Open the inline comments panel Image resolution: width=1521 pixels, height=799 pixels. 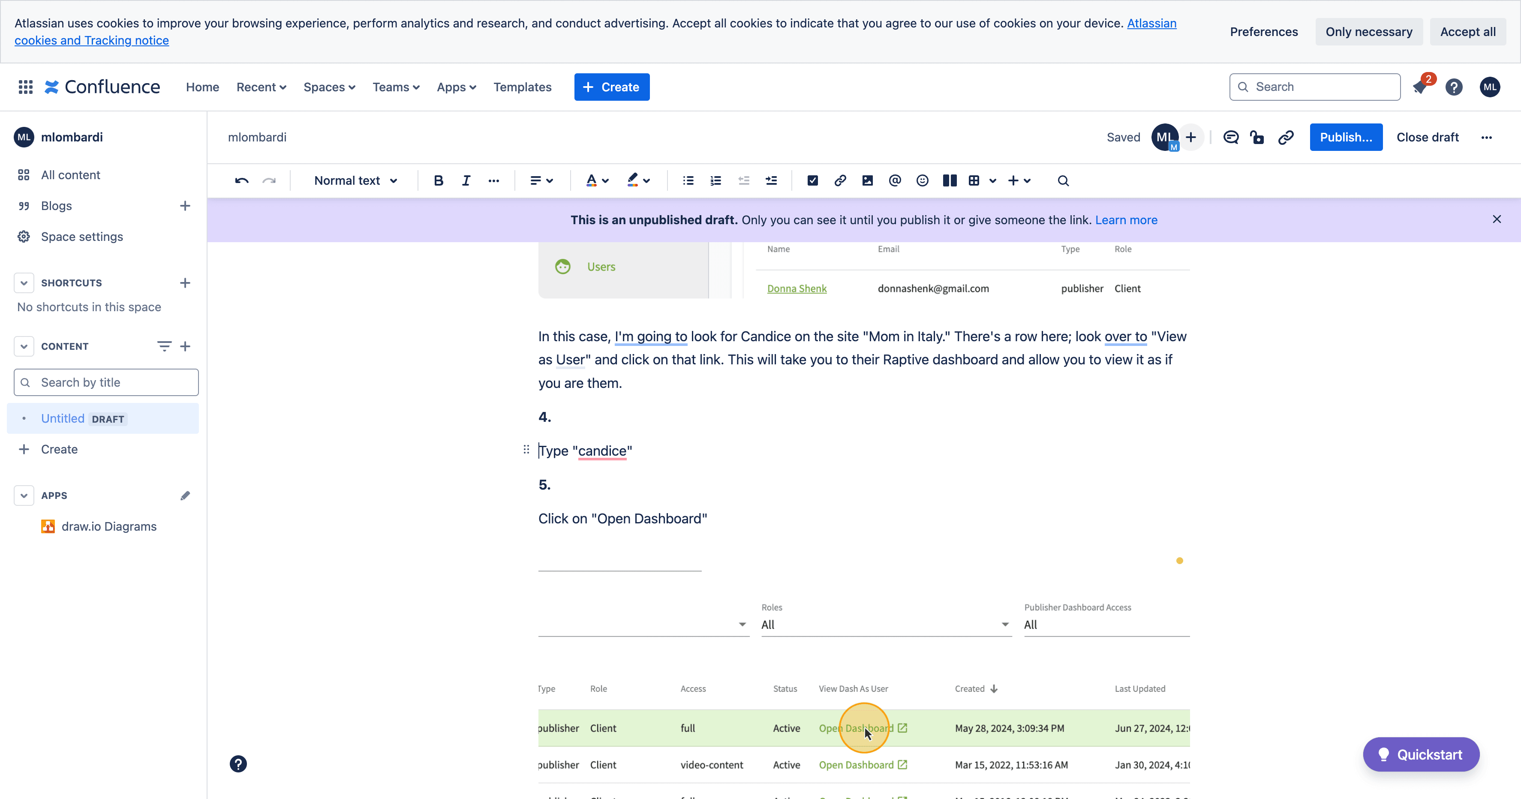coord(1231,138)
